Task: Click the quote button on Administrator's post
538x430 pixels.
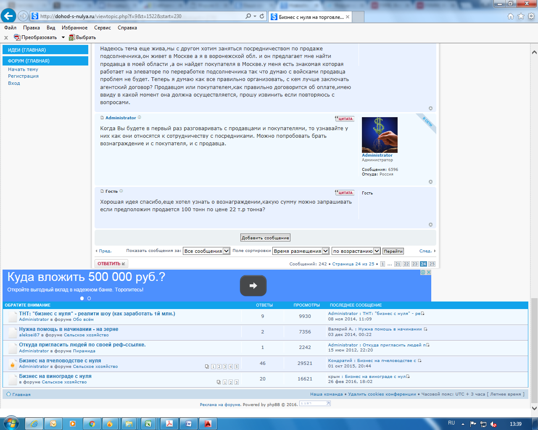Action: pos(344,119)
